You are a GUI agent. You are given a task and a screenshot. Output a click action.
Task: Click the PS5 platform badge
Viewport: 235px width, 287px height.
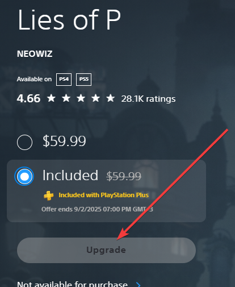click(x=83, y=80)
